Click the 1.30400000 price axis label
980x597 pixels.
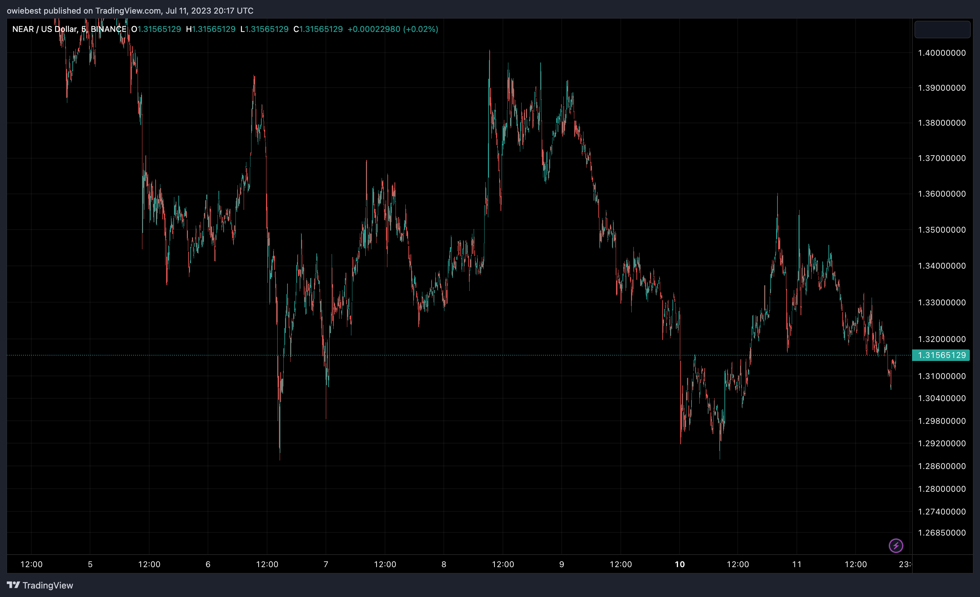(x=941, y=398)
